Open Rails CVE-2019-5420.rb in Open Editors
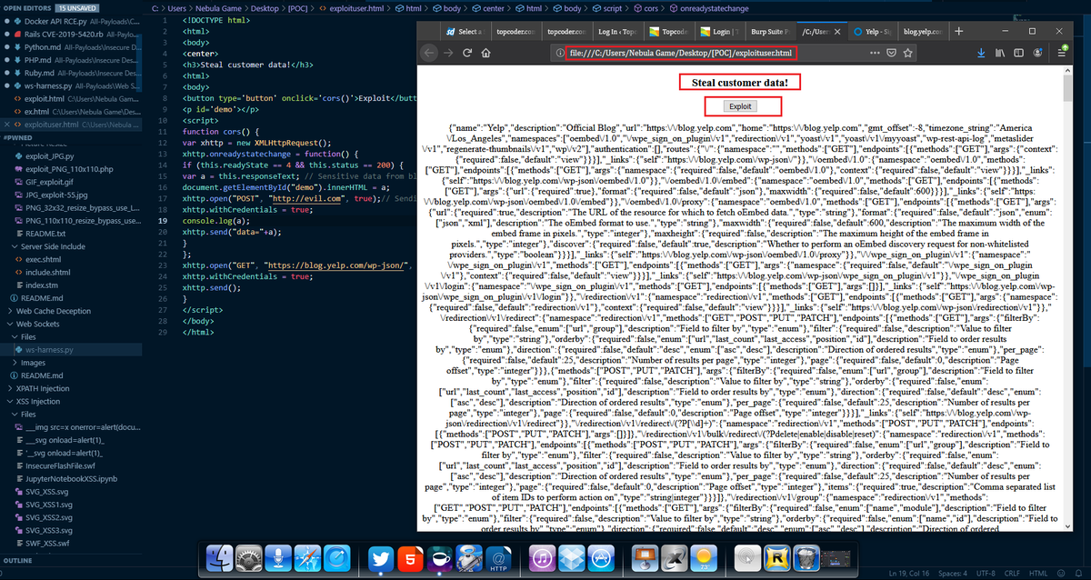 point(73,33)
